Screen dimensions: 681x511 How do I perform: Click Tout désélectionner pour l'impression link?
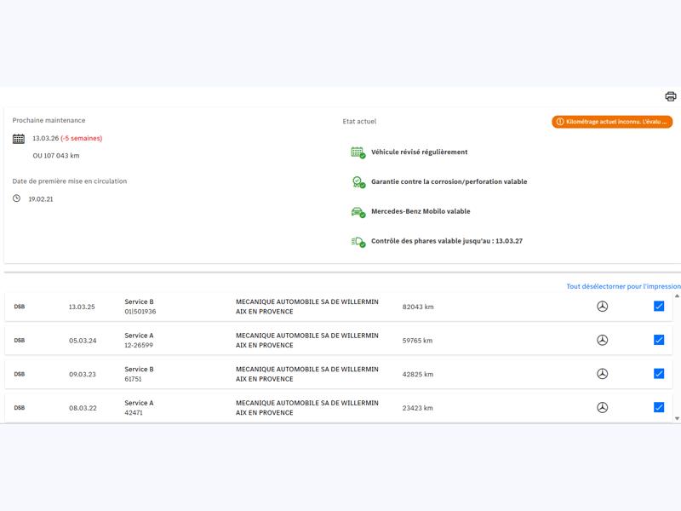[x=623, y=286]
